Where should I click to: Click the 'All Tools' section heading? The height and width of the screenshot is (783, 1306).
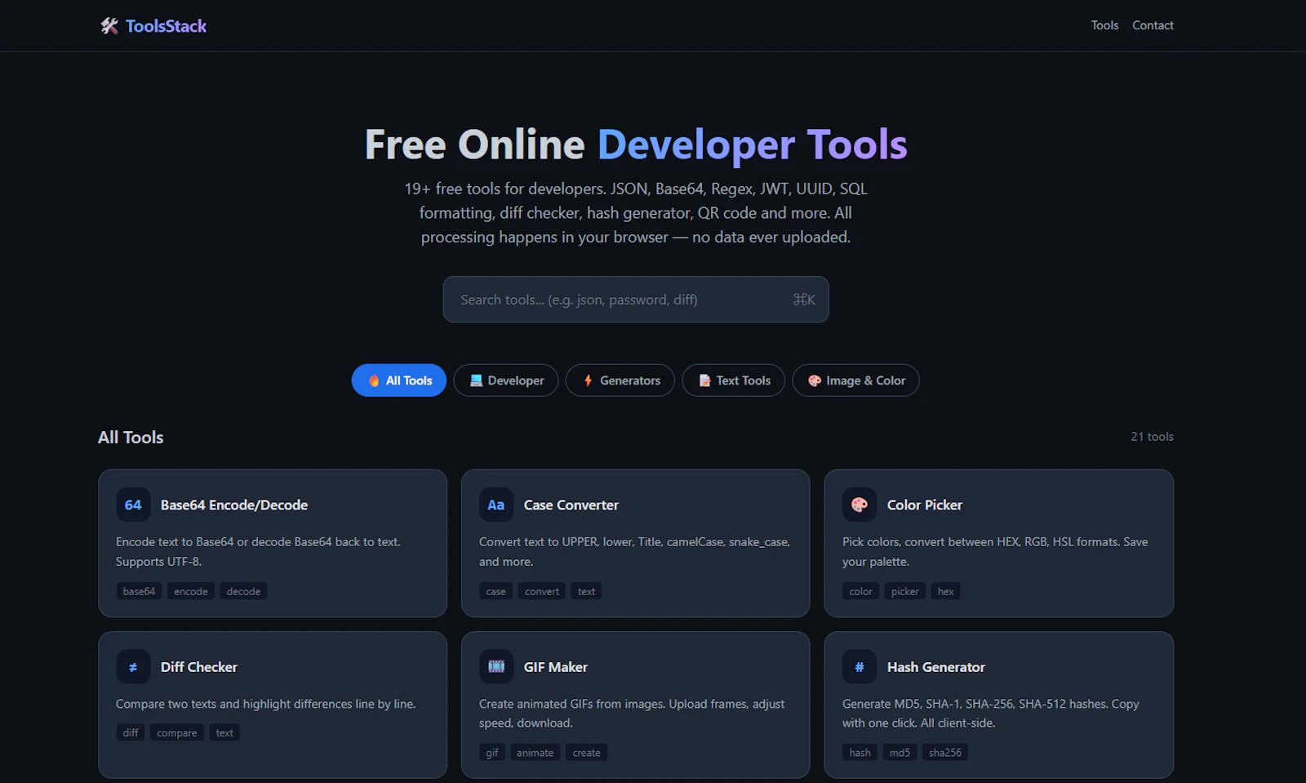coord(131,438)
